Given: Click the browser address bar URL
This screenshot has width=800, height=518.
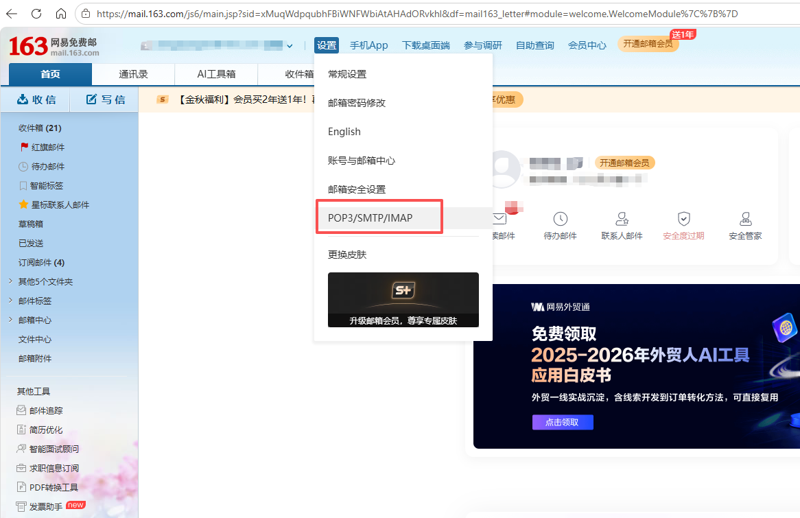Looking at the screenshot, I should tap(417, 14).
